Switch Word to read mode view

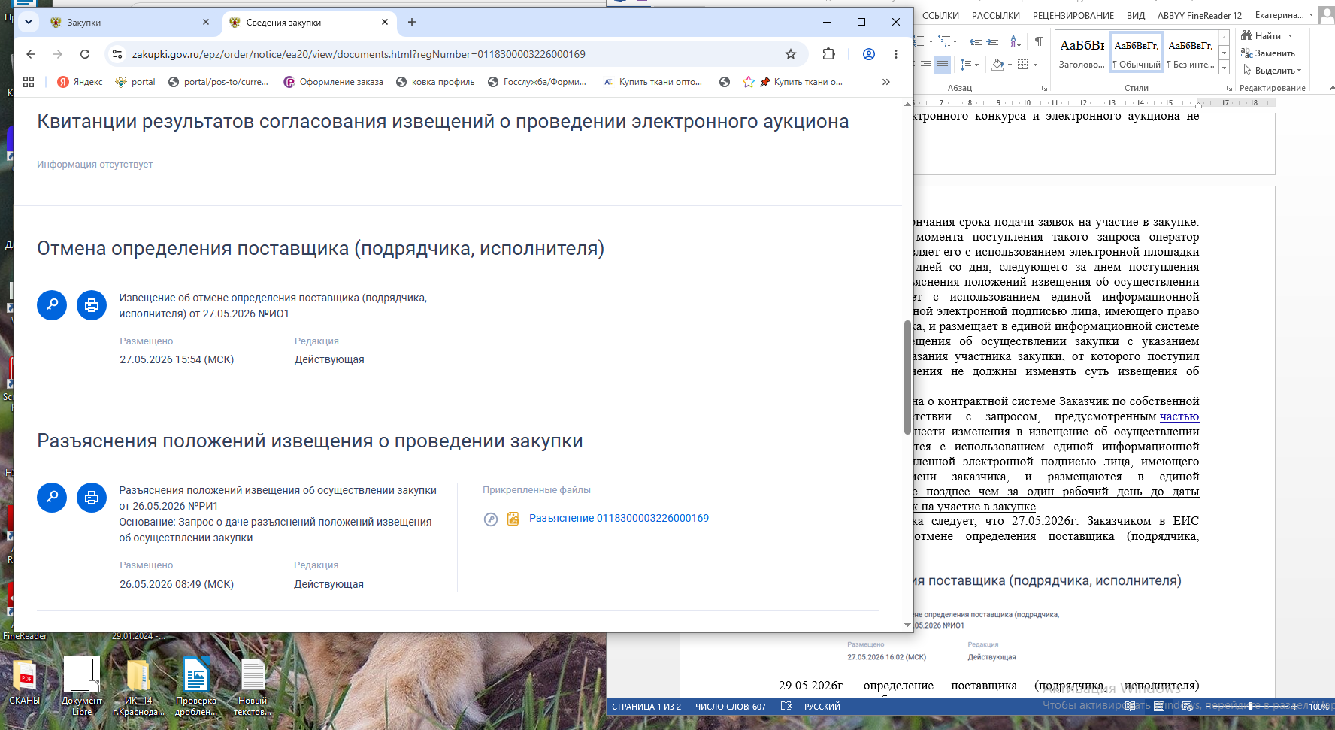[x=1131, y=707]
